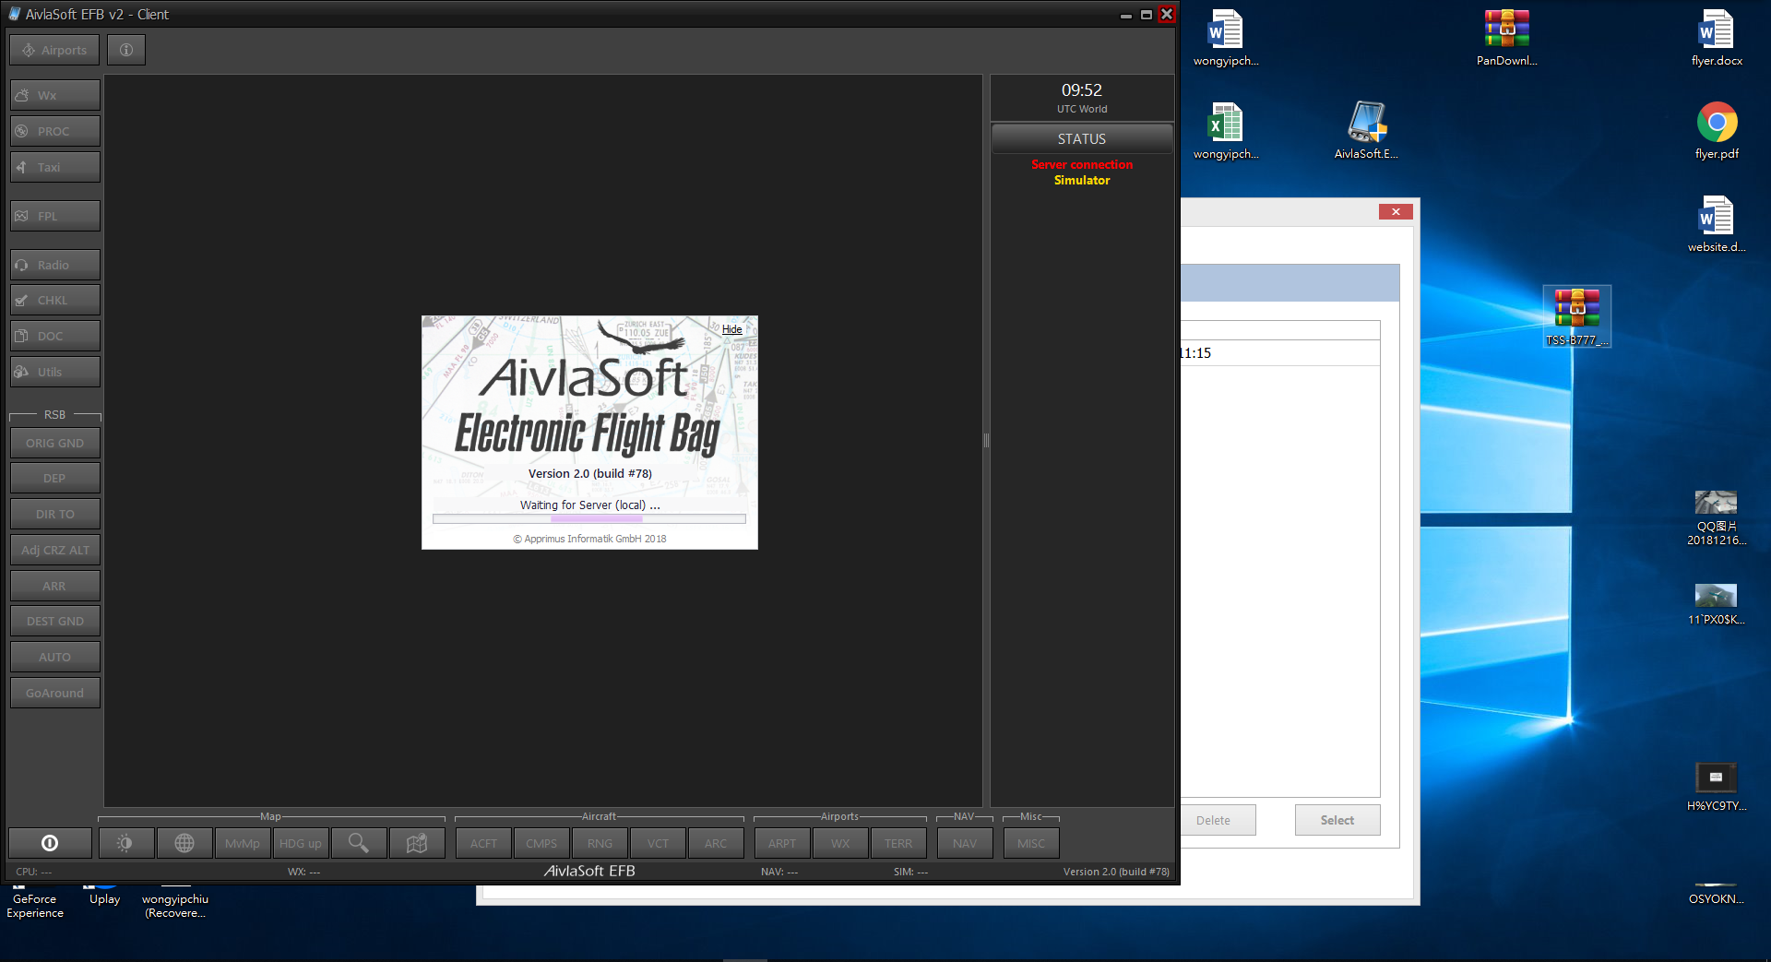Open the PROC procedures panel

pos(55,131)
